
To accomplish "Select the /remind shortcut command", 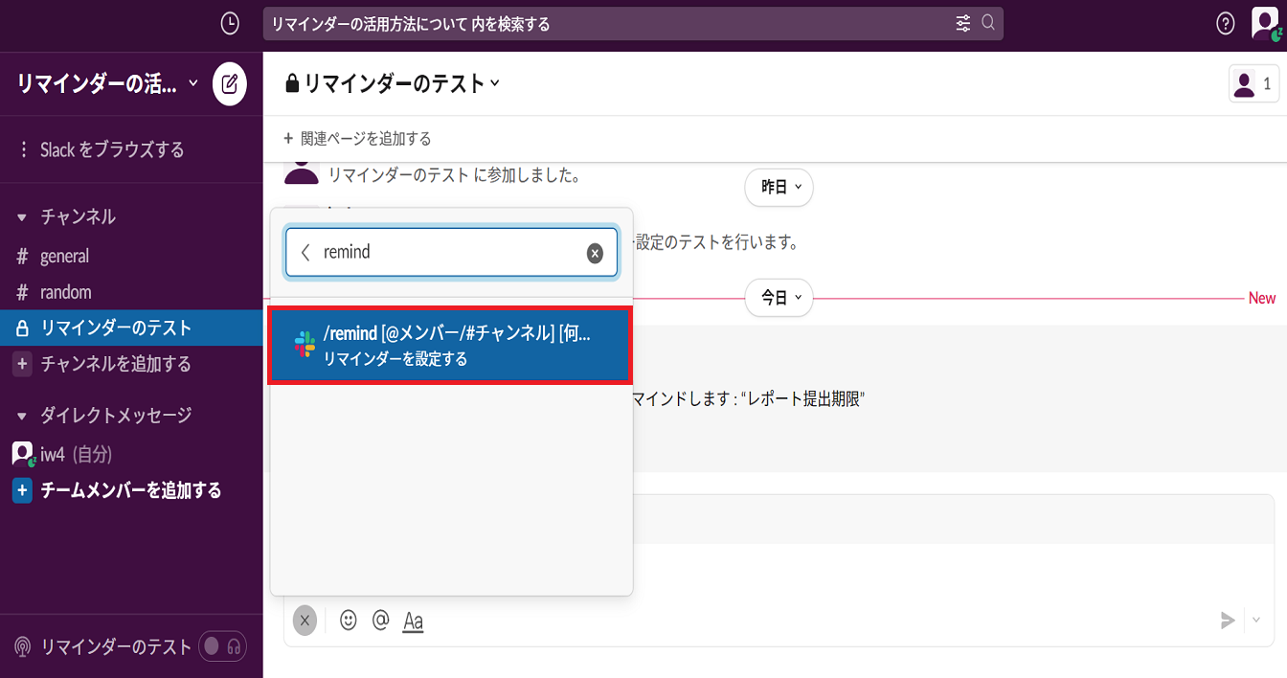I will pos(449,346).
